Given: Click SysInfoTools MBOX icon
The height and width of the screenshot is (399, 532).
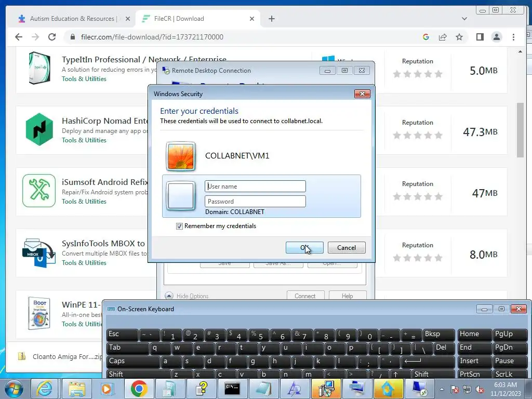Looking at the screenshot, I should [38, 253].
